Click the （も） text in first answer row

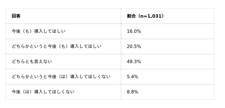tap(27, 31)
